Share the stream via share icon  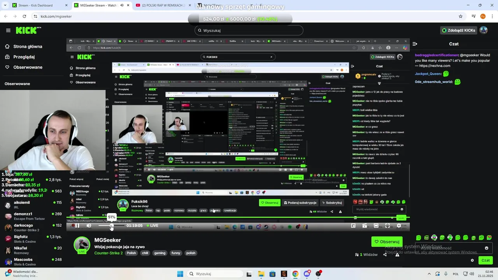[385, 255]
